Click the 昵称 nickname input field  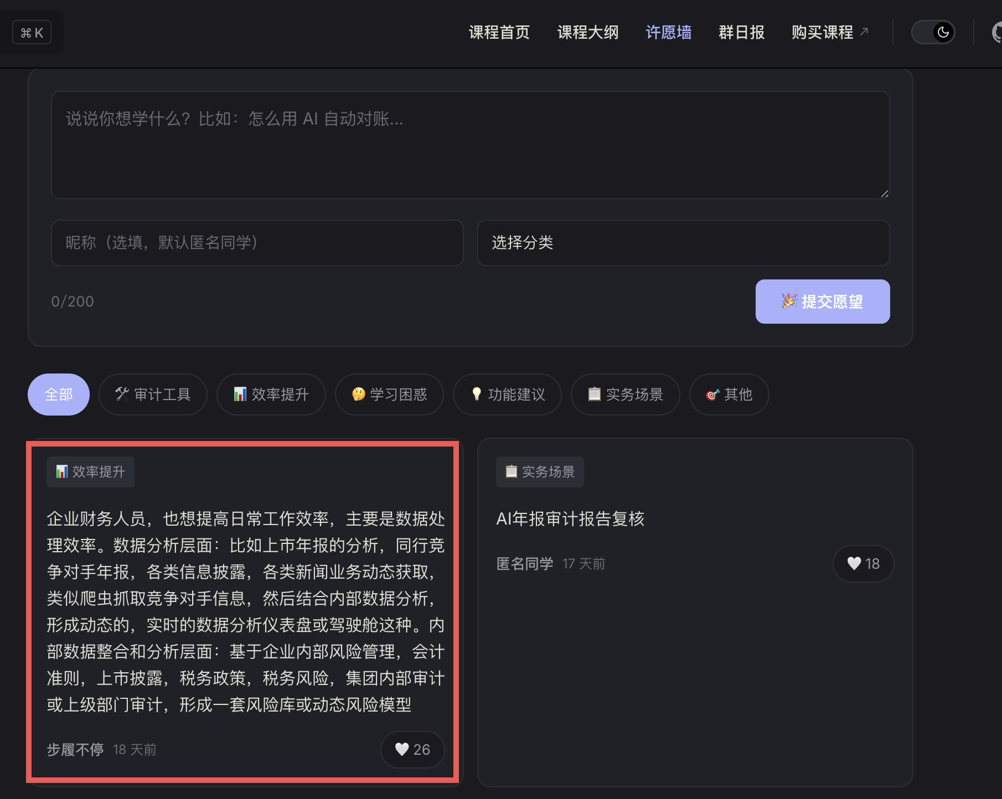(257, 243)
